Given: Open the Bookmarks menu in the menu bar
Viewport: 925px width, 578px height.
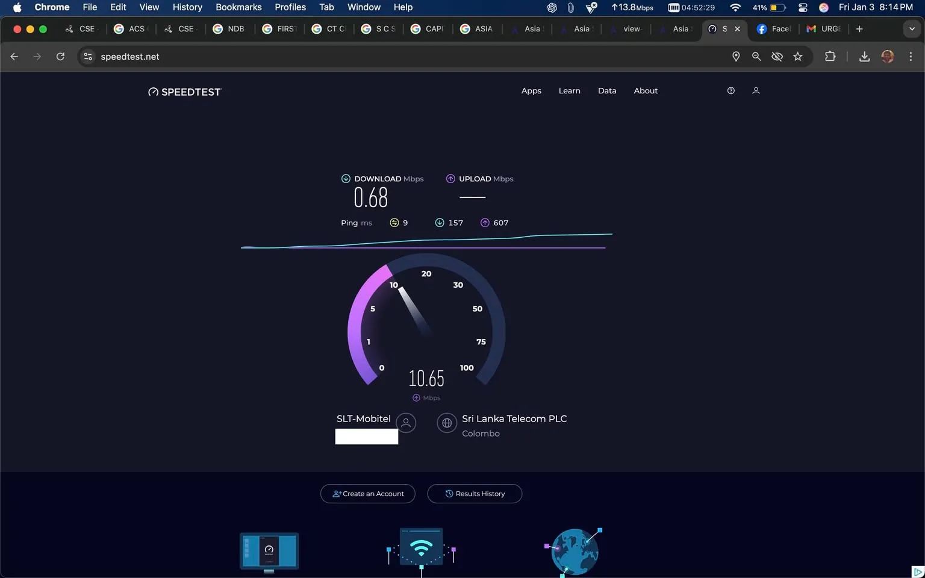Looking at the screenshot, I should pyautogui.click(x=238, y=7).
